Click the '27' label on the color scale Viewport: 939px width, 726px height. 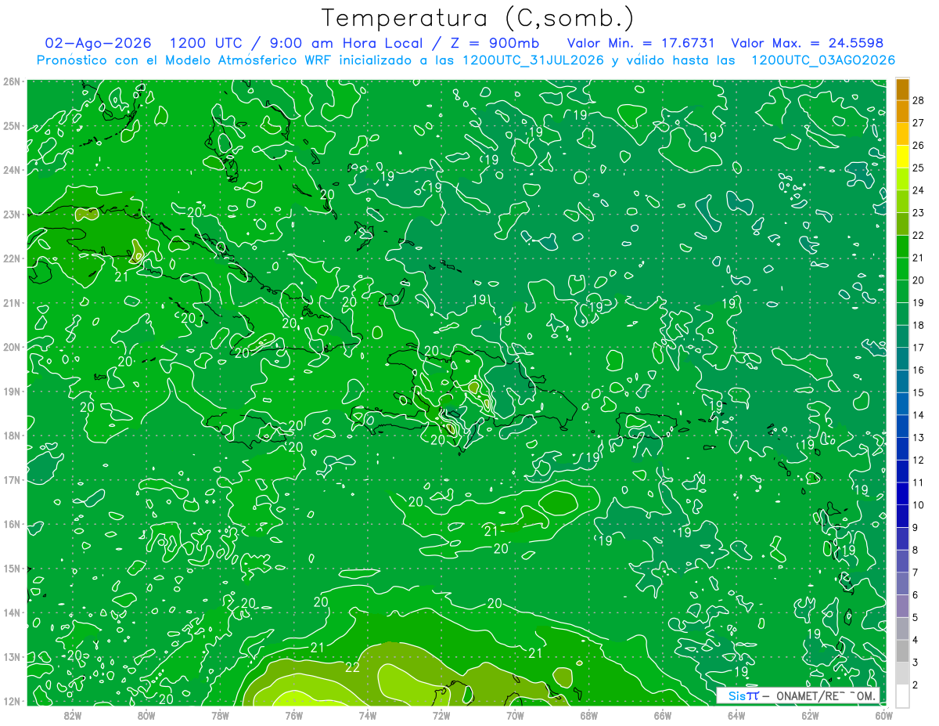pyautogui.click(x=918, y=123)
